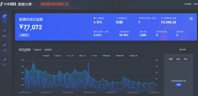Image resolution: width=198 pixels, height=96 pixels.
Task: Click the blue +场记 add button
Action: 178,85
